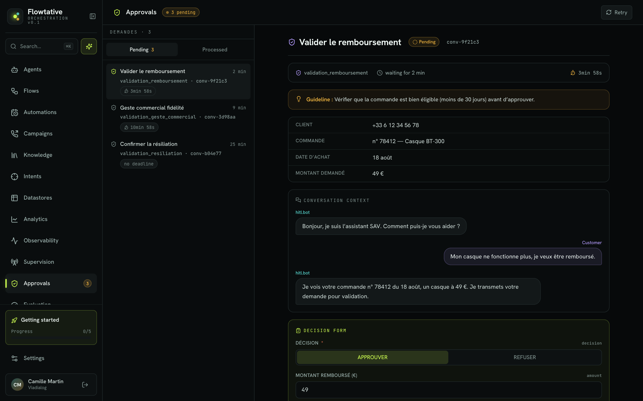
Task: Open the Confirmer la résiliation request
Action: (x=178, y=154)
